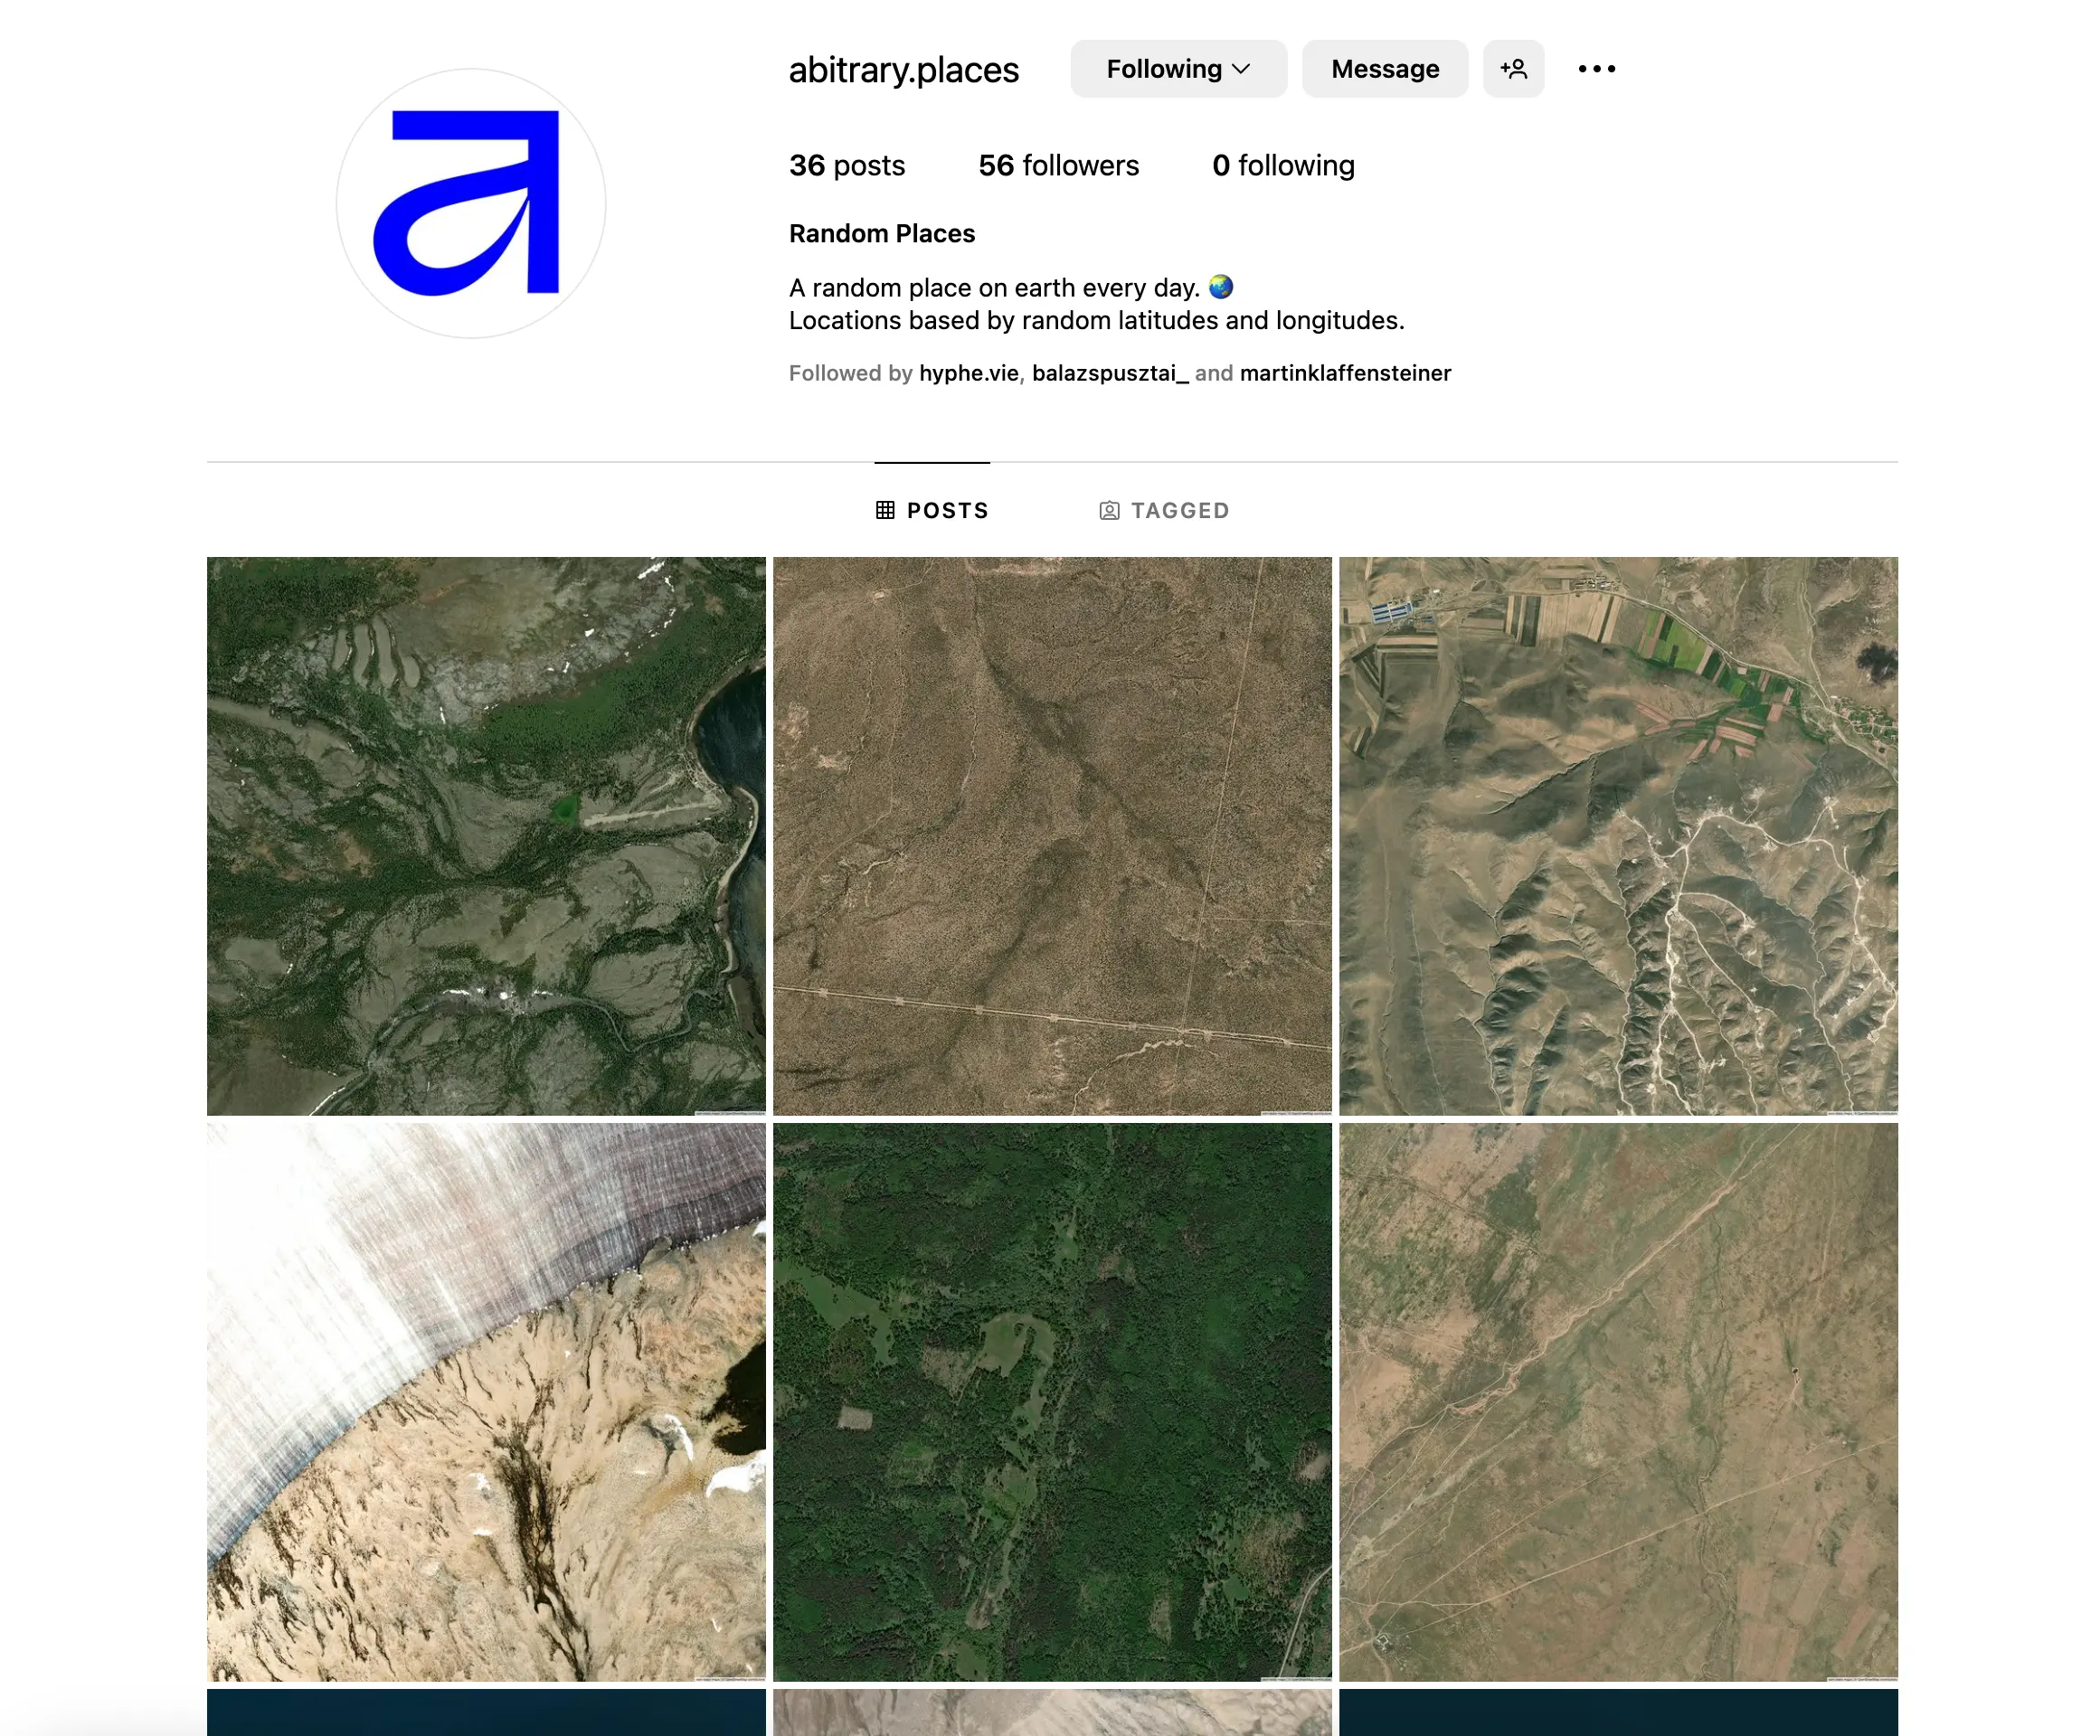Click the Message button
The image size is (2100, 1736).
coord(1385,69)
